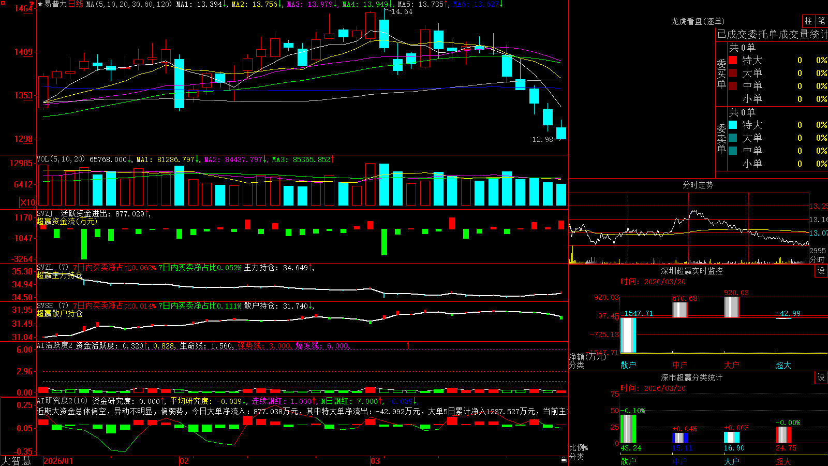Click the 爆发线: 6.000 value

[322, 345]
